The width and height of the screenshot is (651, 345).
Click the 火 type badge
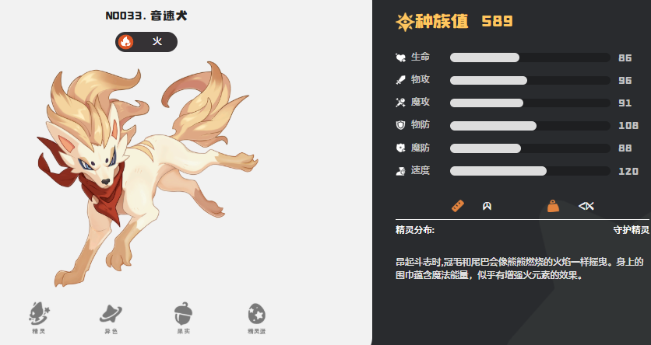[146, 42]
